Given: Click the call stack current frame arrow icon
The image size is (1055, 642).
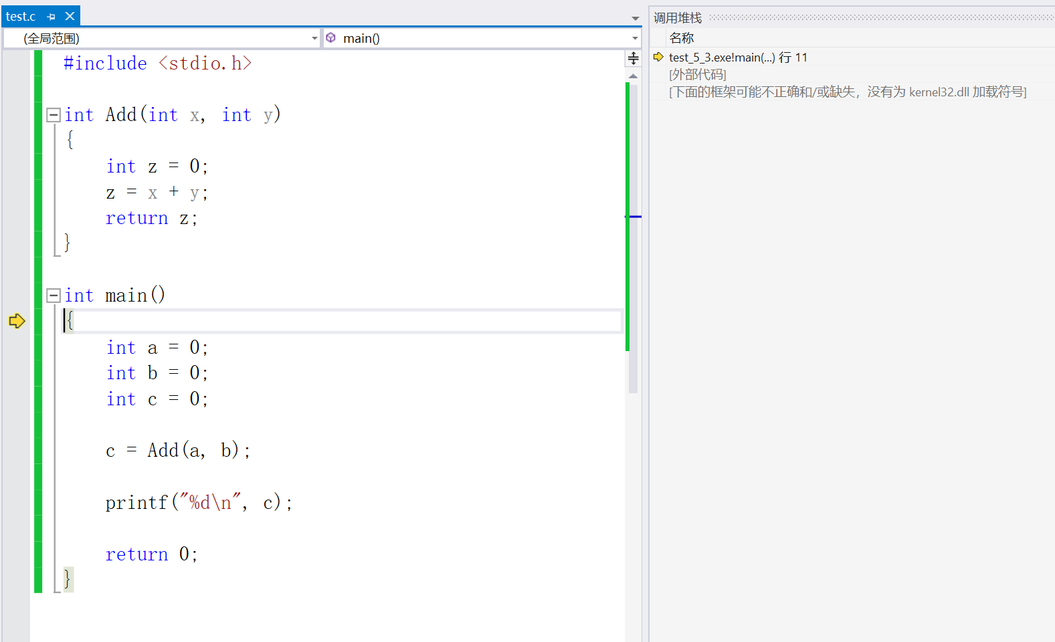Looking at the screenshot, I should coord(658,57).
